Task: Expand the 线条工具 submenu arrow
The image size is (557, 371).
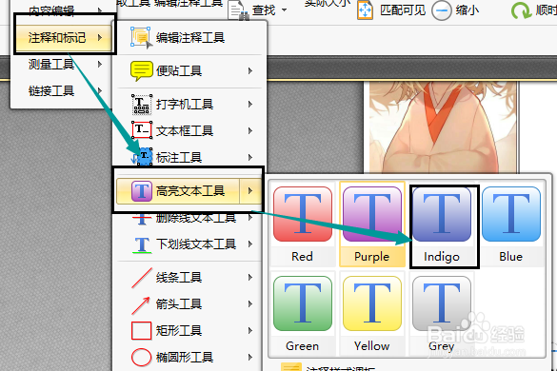Action: pyautogui.click(x=250, y=277)
